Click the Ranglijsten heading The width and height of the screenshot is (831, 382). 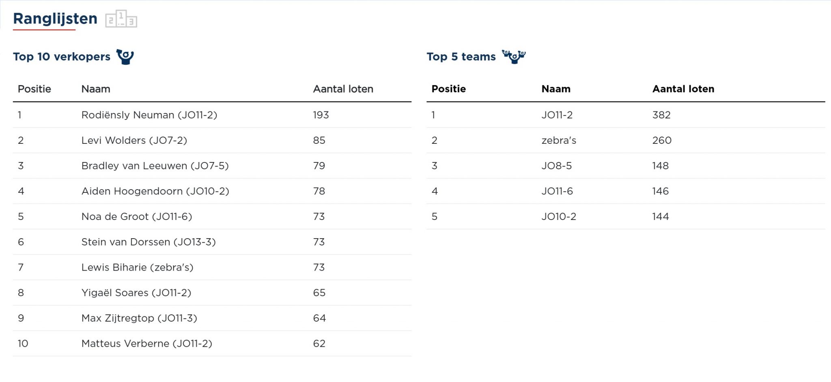[55, 19]
